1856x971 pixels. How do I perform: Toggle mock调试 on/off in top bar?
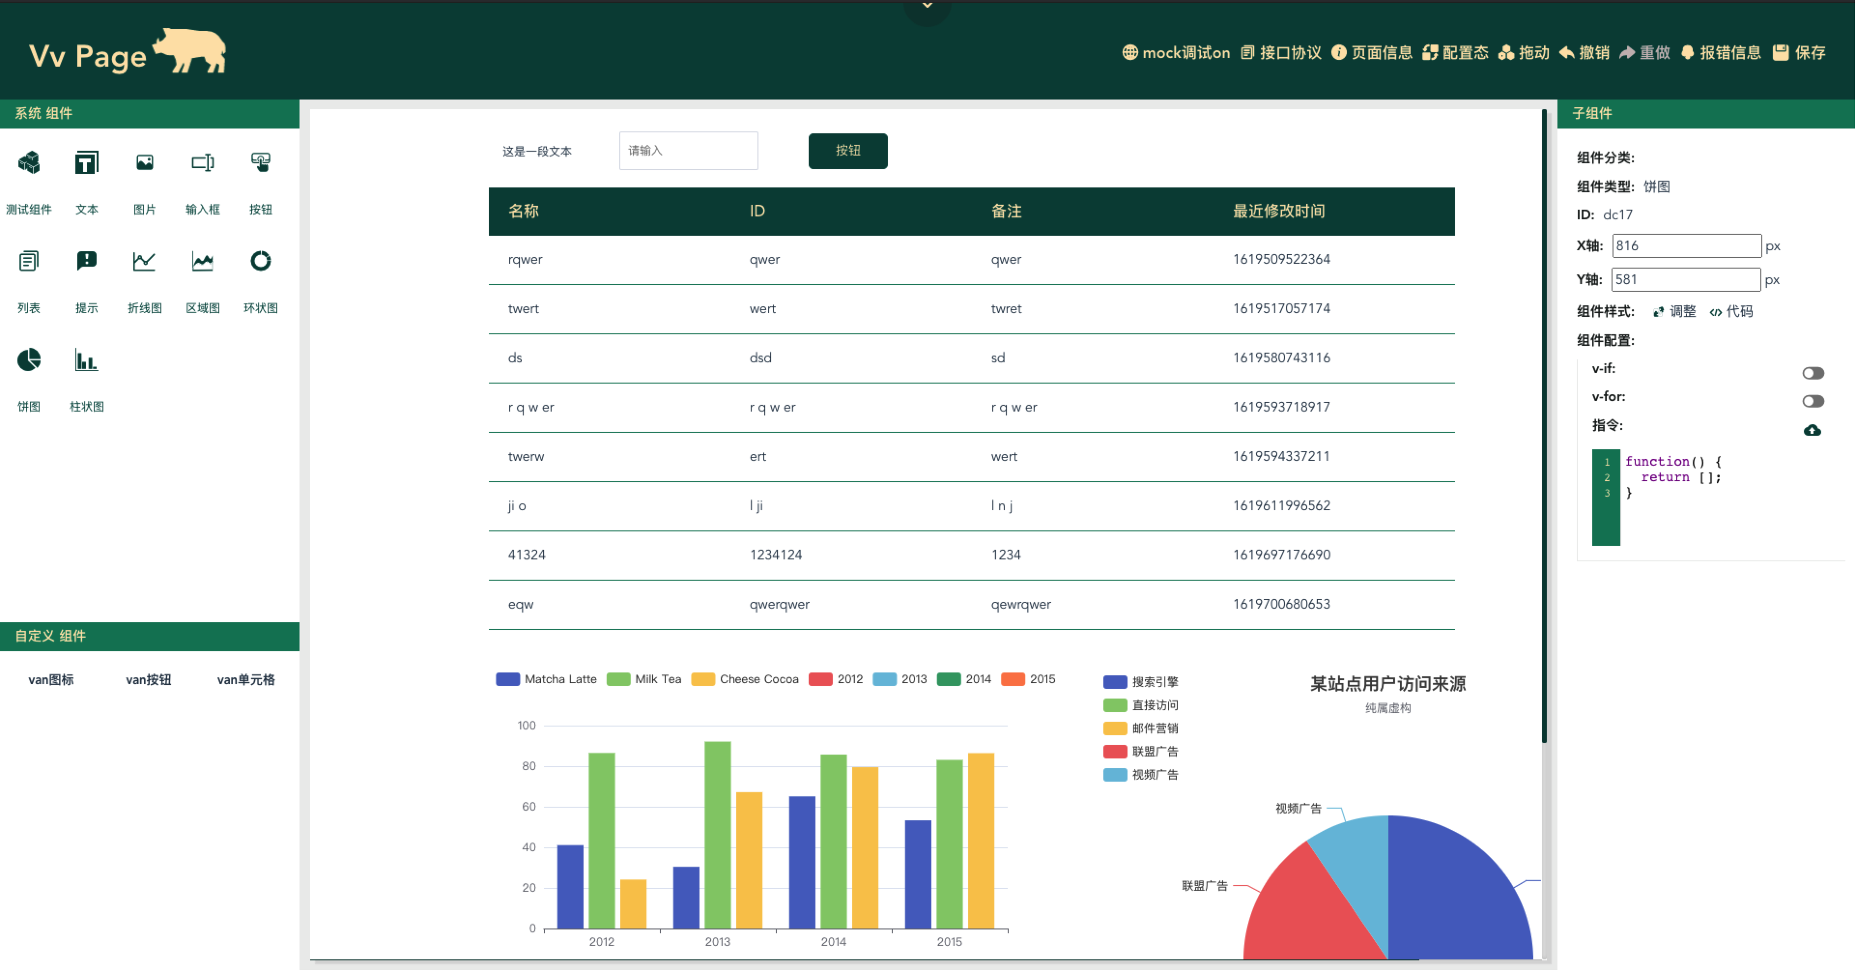pyautogui.click(x=1176, y=53)
